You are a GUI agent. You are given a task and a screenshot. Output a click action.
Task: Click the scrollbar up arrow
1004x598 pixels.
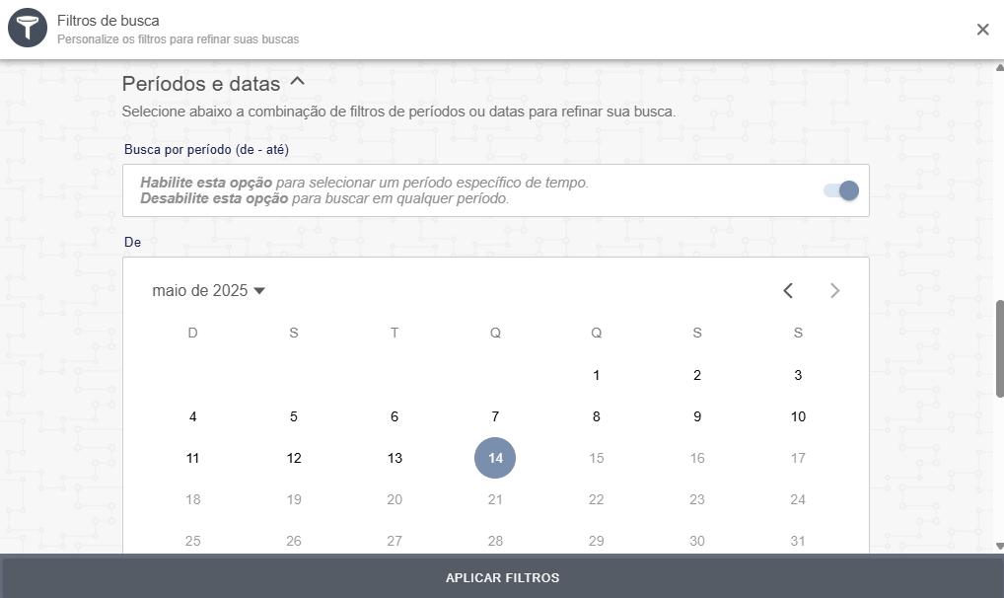(x=999, y=67)
